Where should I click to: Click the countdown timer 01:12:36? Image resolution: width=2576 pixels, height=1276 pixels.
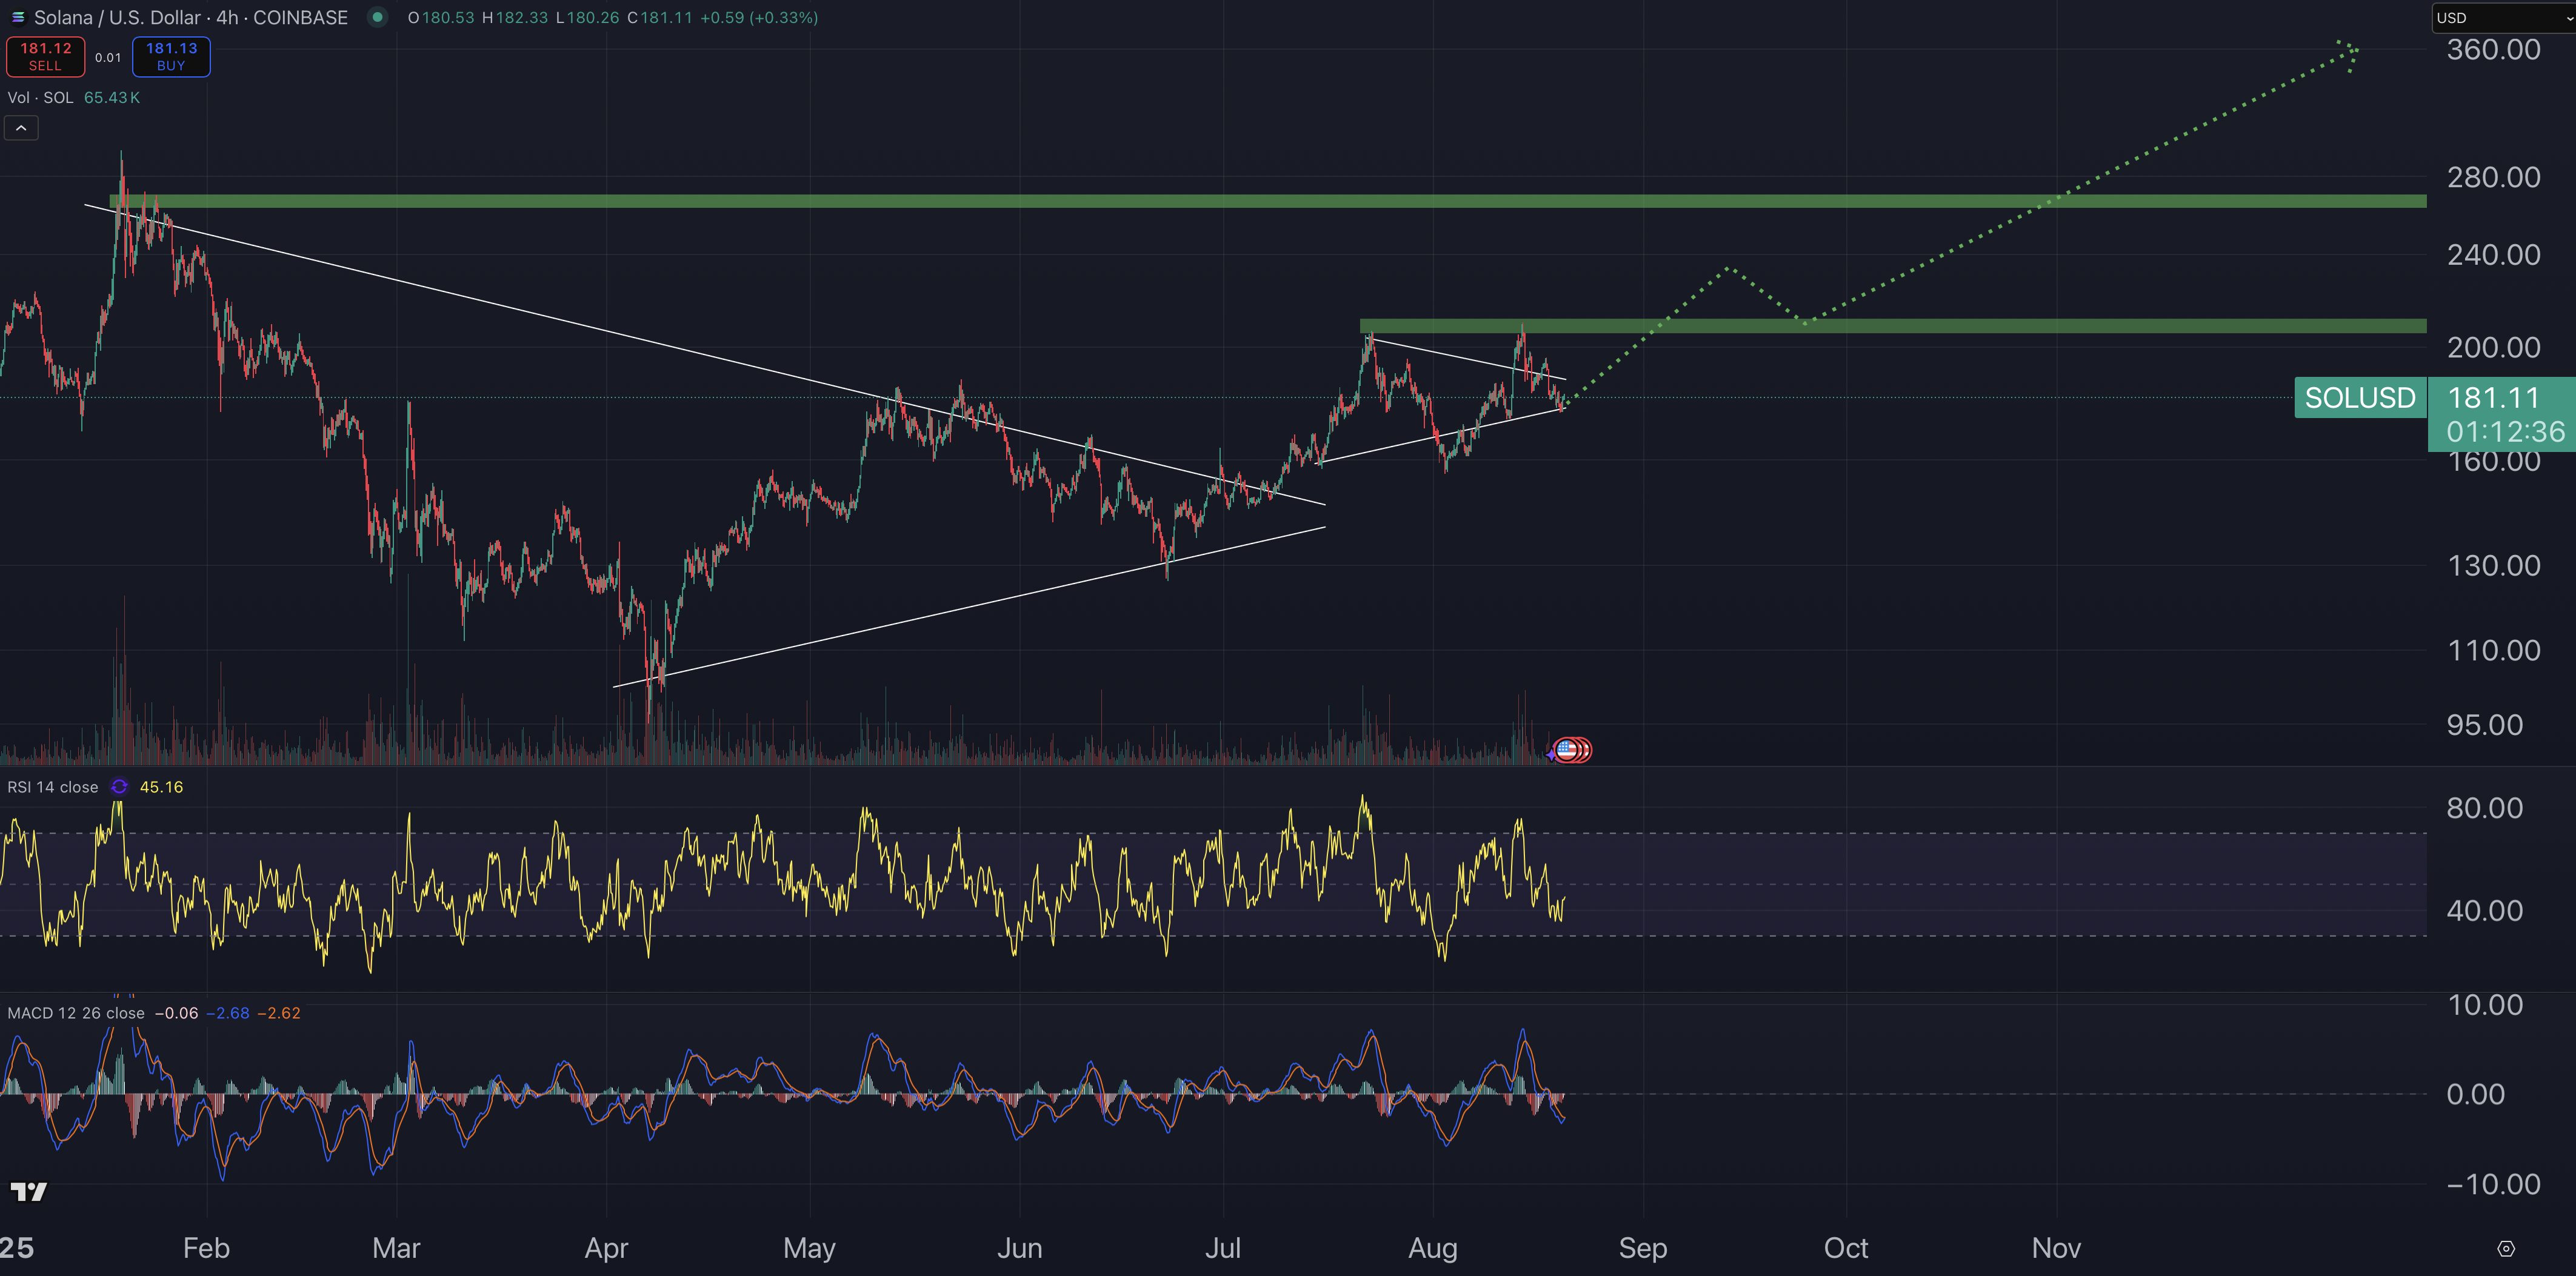click(2506, 432)
